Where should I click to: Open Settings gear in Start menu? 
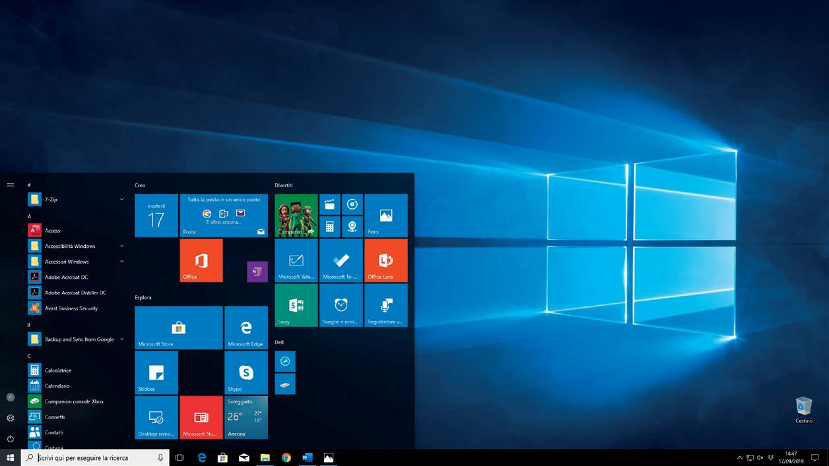(x=10, y=418)
